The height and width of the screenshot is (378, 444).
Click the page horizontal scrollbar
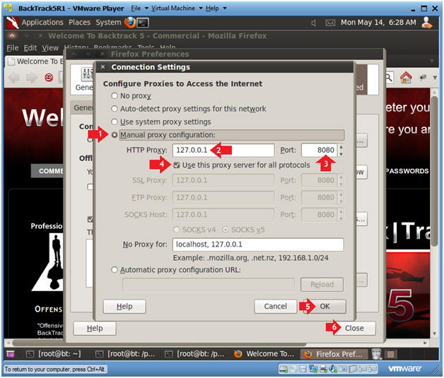click(x=158, y=343)
